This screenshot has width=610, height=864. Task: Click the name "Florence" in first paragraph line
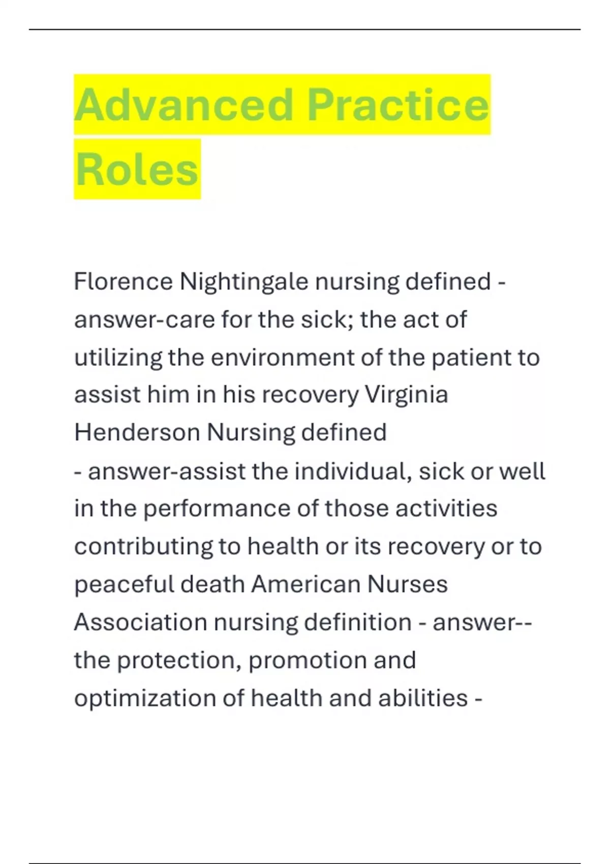(x=123, y=282)
